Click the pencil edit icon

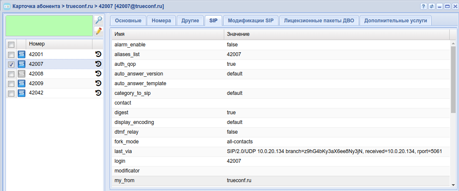98,31
